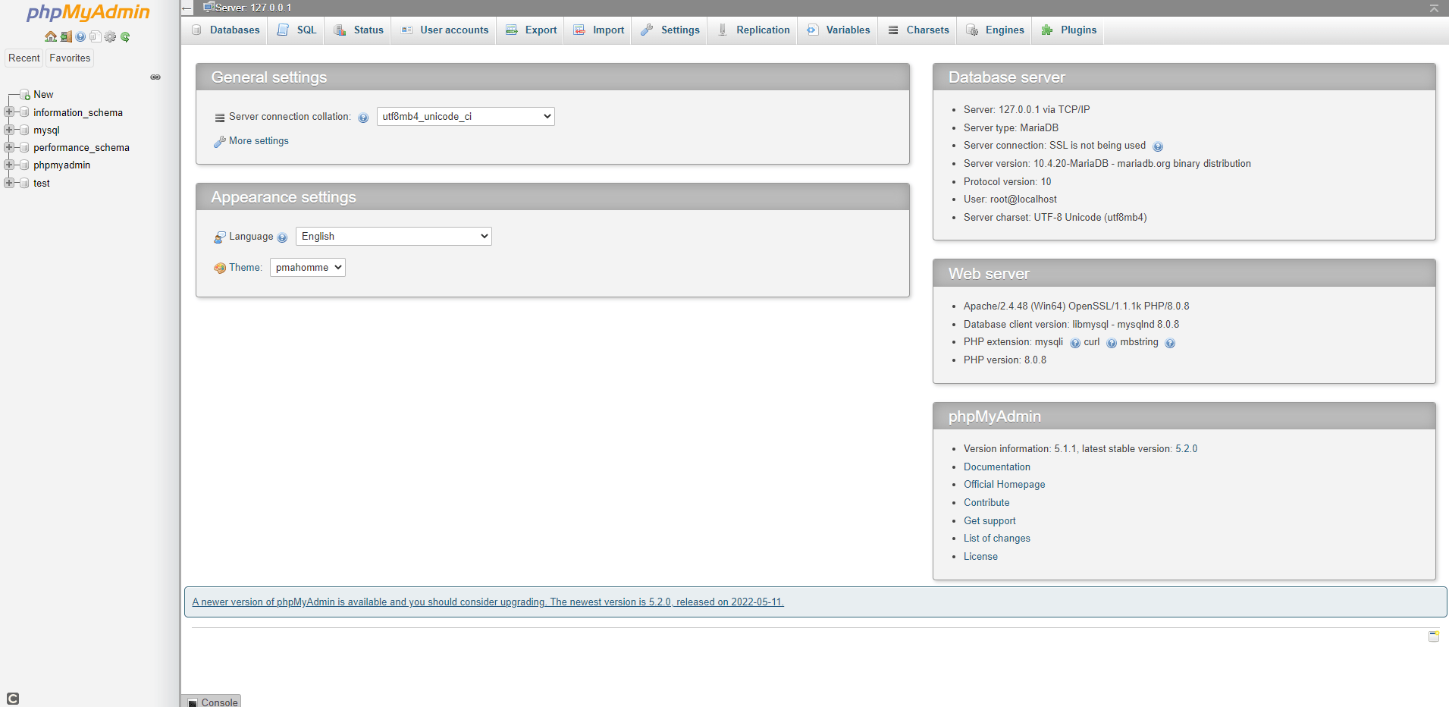Click the phpMyAdmin logo

coord(89,12)
